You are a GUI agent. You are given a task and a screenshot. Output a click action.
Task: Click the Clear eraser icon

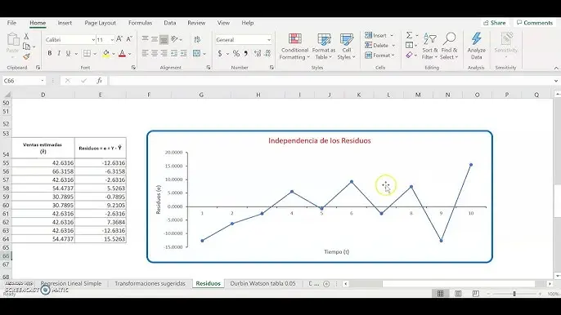click(409, 55)
